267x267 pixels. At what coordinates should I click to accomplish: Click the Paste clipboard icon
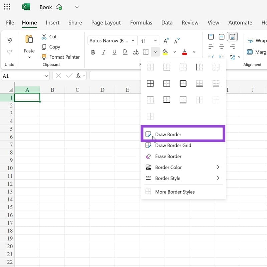(x=29, y=39)
